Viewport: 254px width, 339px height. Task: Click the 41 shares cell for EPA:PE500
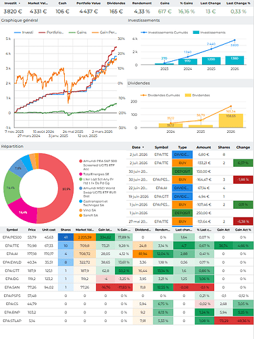(x=66, y=237)
